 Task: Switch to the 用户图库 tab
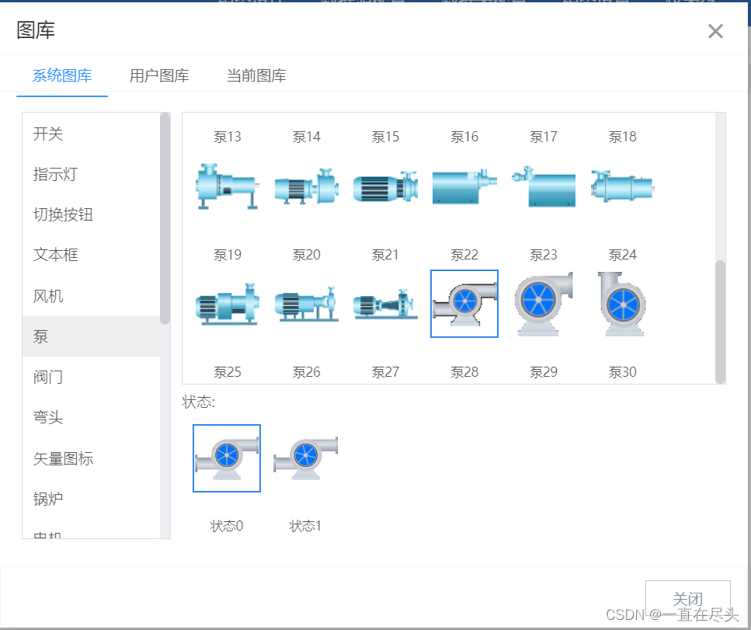(x=158, y=75)
